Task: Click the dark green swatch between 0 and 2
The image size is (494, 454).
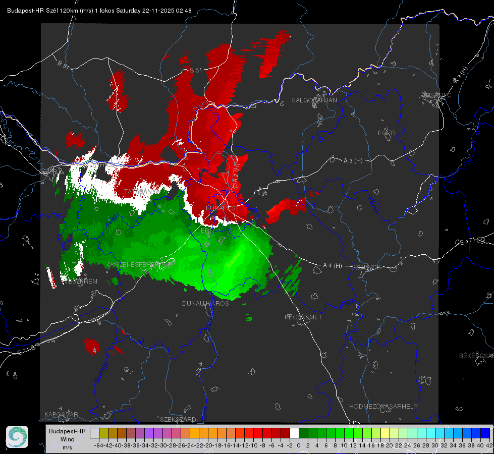Action: pos(303,433)
